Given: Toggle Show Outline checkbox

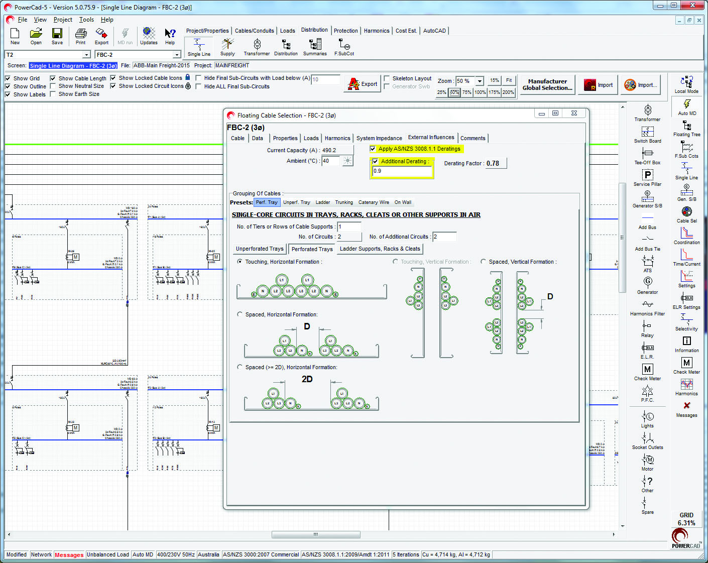Looking at the screenshot, I should click(x=8, y=86).
